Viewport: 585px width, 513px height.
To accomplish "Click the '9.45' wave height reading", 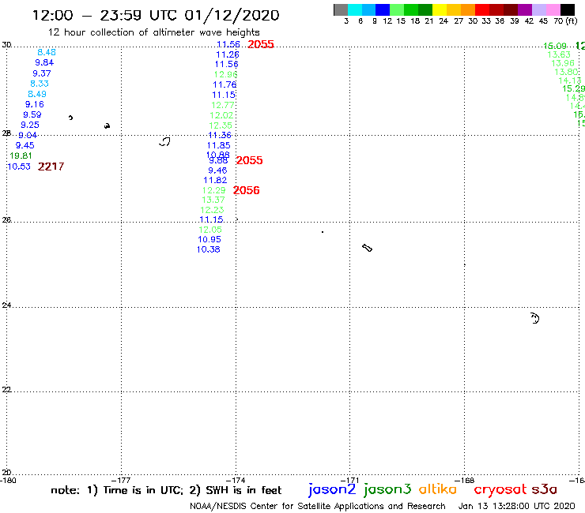I will [25, 146].
